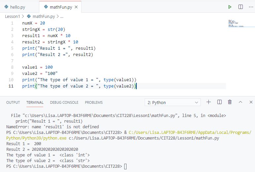Click the "<class 'str'>" terminal output line
This screenshot has height=172, width=255.
[x=48, y=161]
